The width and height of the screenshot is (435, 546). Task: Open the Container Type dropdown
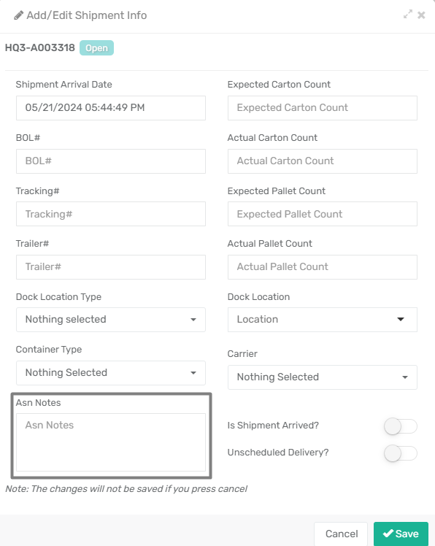click(111, 373)
